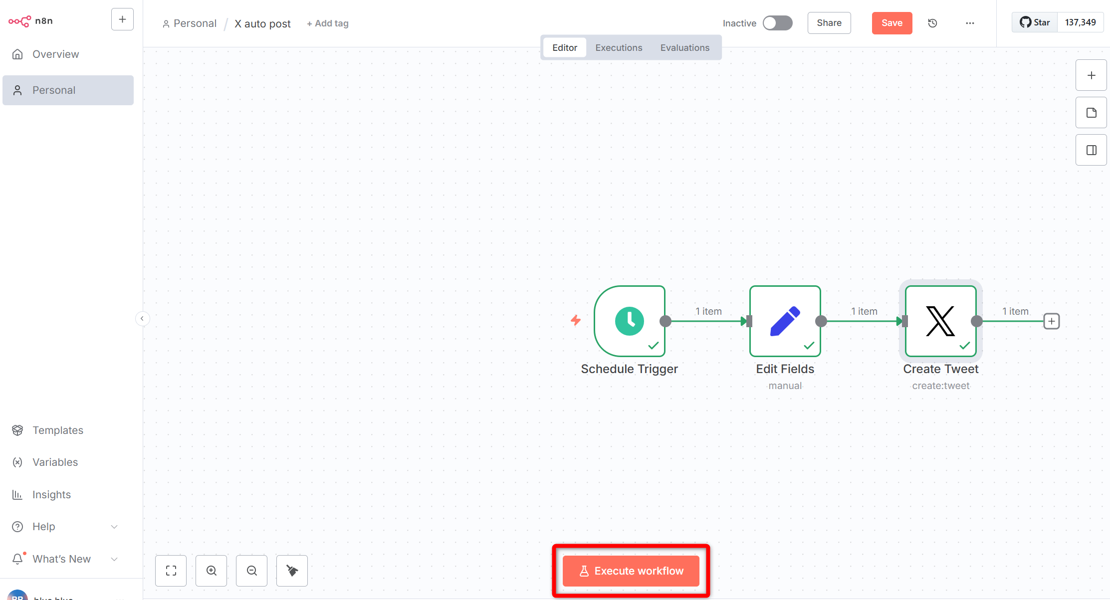Click the Insights bar chart icon
The image size is (1110, 600).
[17, 494]
